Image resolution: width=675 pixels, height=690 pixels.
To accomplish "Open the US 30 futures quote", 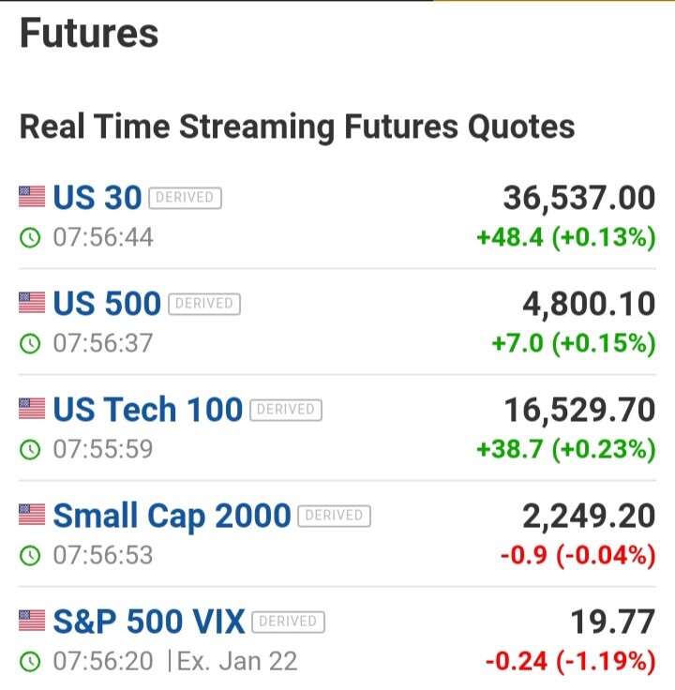I will pyautogui.click(x=97, y=197).
